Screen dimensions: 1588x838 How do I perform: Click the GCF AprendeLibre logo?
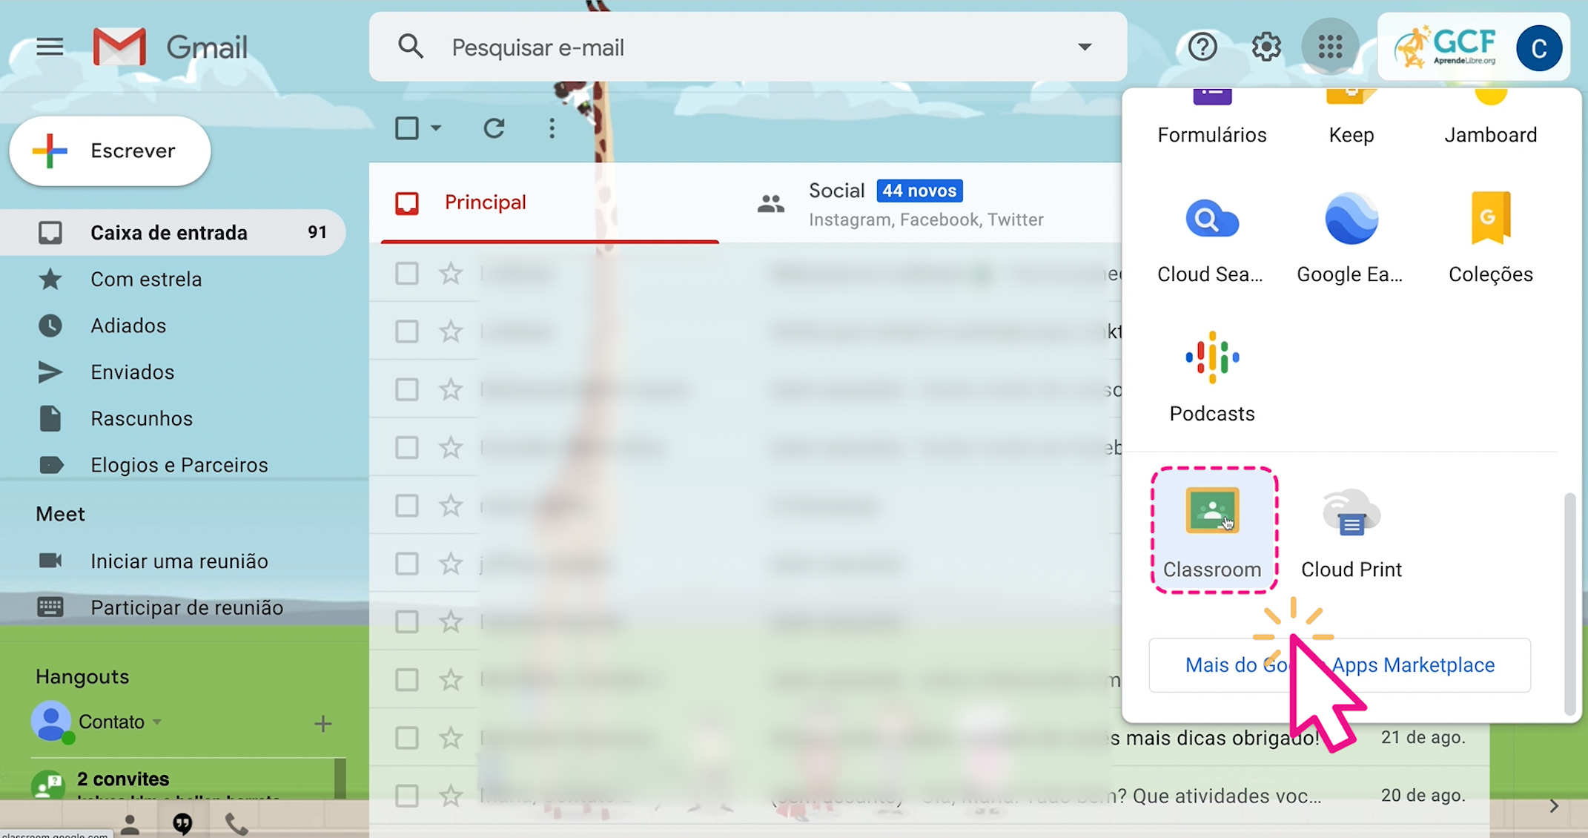(x=1446, y=47)
